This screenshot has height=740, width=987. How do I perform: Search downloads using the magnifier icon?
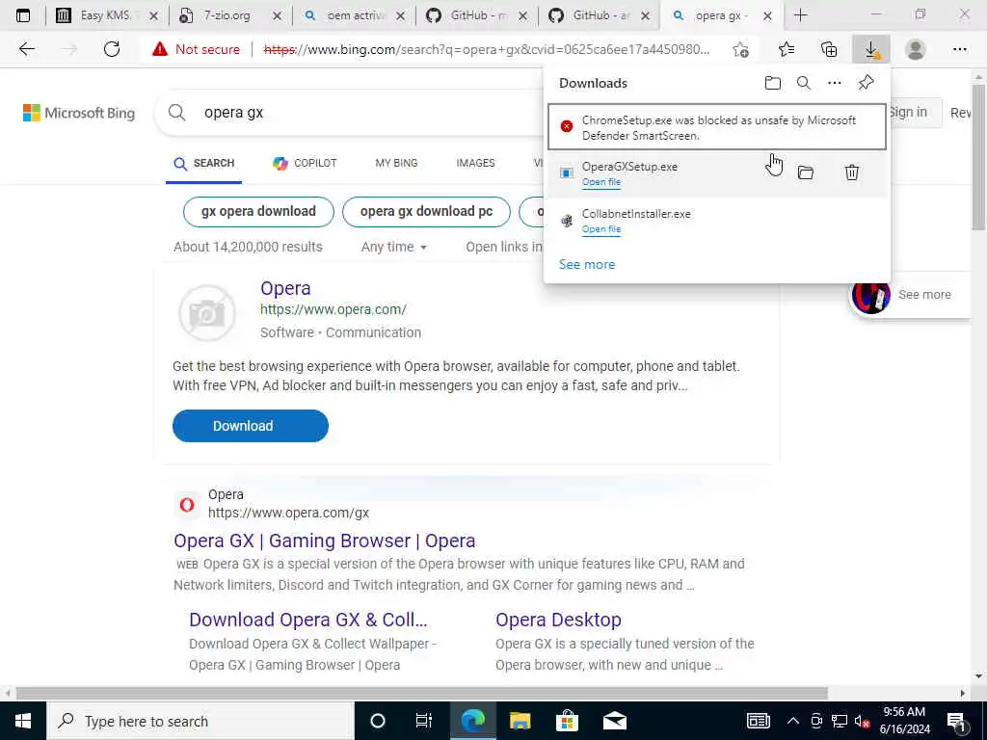(x=803, y=83)
